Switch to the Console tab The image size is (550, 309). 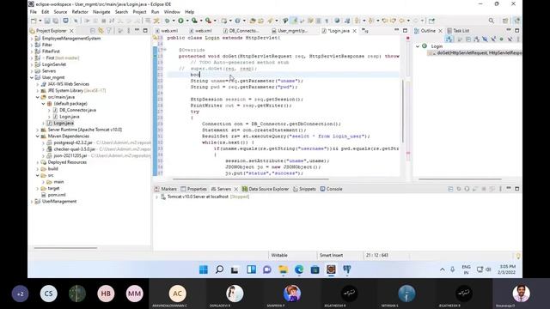[331, 189]
